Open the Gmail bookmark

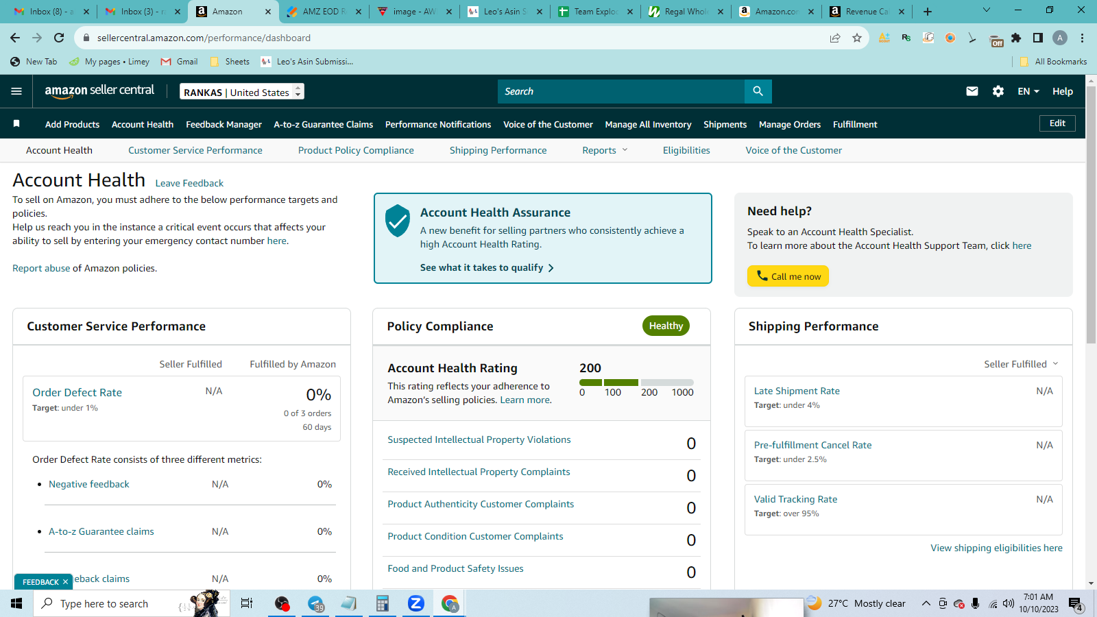click(179, 62)
